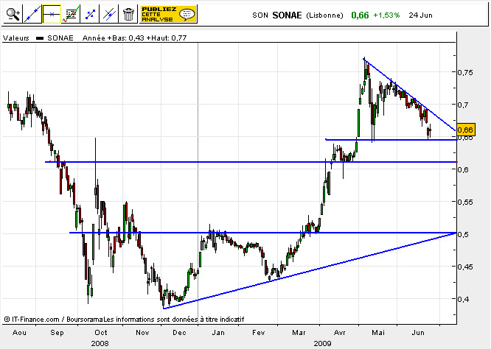Select the zoom magnifier tool

click(x=13, y=14)
